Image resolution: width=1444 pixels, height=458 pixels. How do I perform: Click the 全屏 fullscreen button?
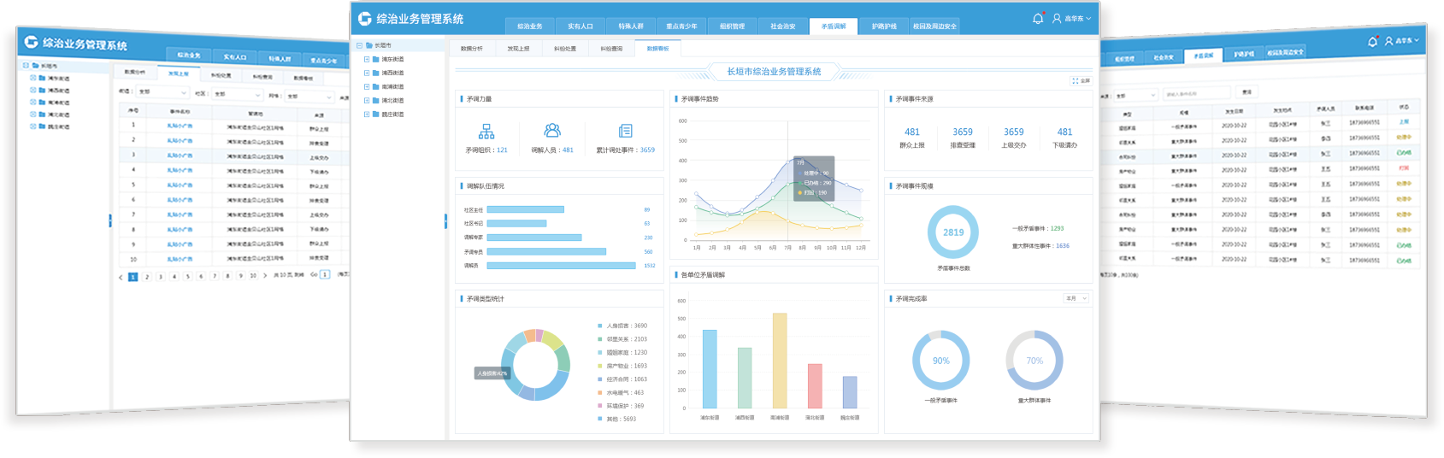(1082, 80)
